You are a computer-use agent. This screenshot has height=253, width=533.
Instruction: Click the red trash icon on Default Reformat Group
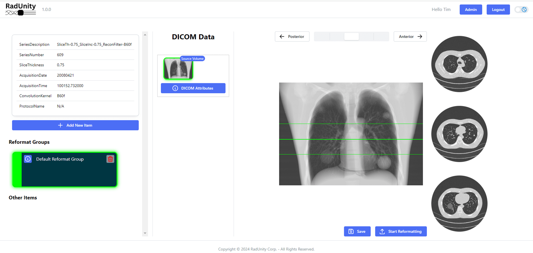click(110, 159)
